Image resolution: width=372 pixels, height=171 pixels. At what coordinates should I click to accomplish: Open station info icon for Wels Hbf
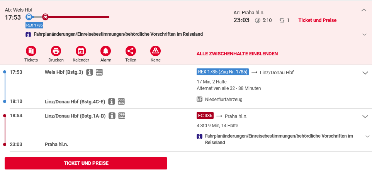click(90, 72)
